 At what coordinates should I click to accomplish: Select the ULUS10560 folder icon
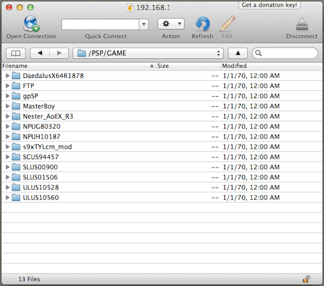[x=16, y=198]
